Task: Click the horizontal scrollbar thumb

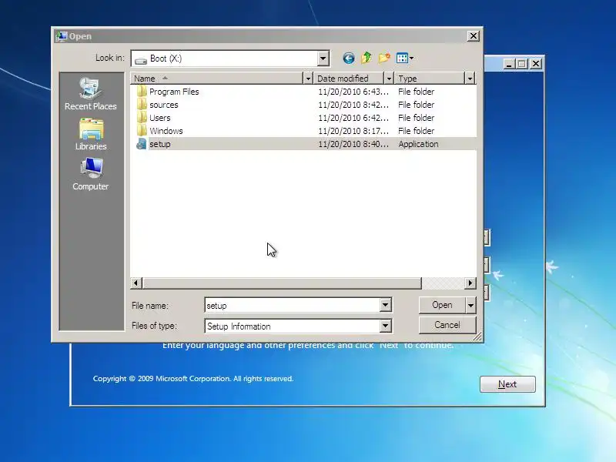Action: click(282, 283)
